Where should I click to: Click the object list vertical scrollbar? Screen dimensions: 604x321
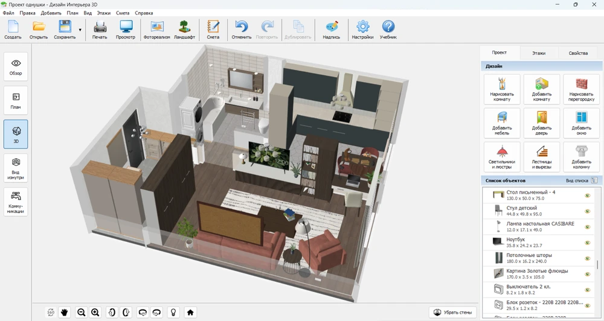pos(598,264)
